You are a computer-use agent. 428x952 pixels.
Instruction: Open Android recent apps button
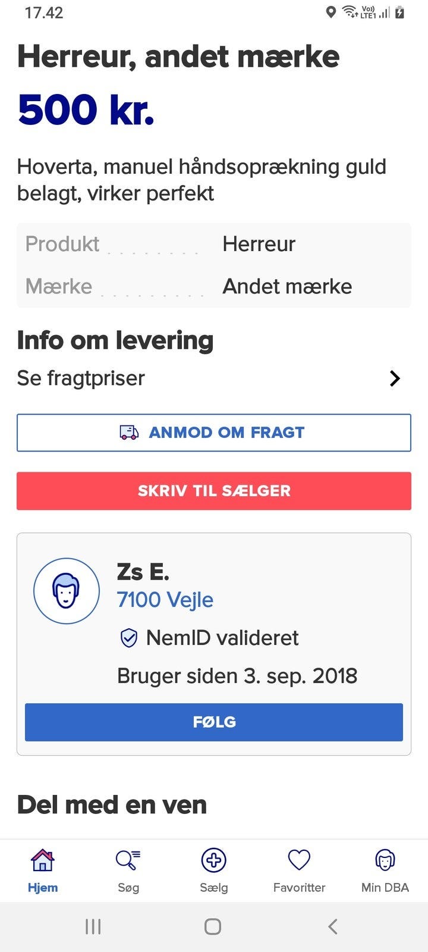pyautogui.click(x=93, y=926)
